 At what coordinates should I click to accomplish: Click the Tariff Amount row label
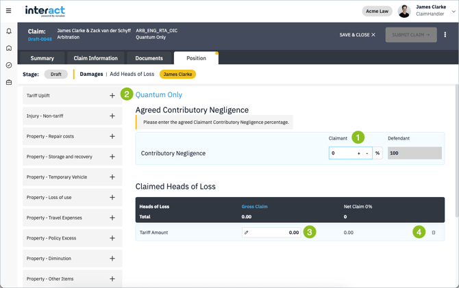click(153, 233)
